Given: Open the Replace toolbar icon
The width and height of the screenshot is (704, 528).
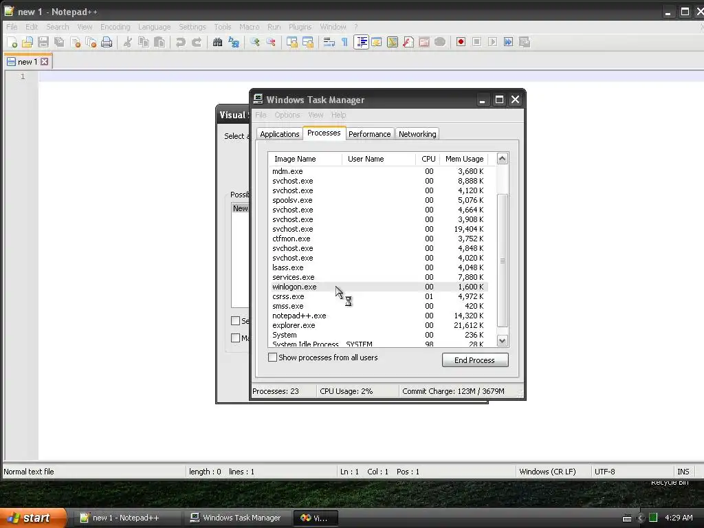Looking at the screenshot, I should click(234, 42).
